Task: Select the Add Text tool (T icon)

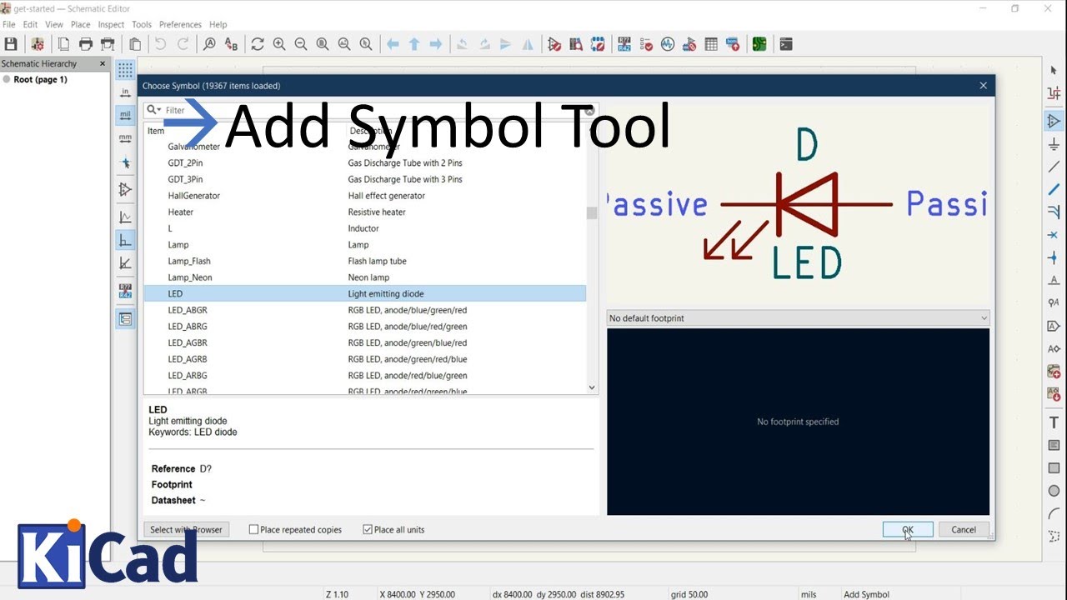Action: pos(1054,422)
